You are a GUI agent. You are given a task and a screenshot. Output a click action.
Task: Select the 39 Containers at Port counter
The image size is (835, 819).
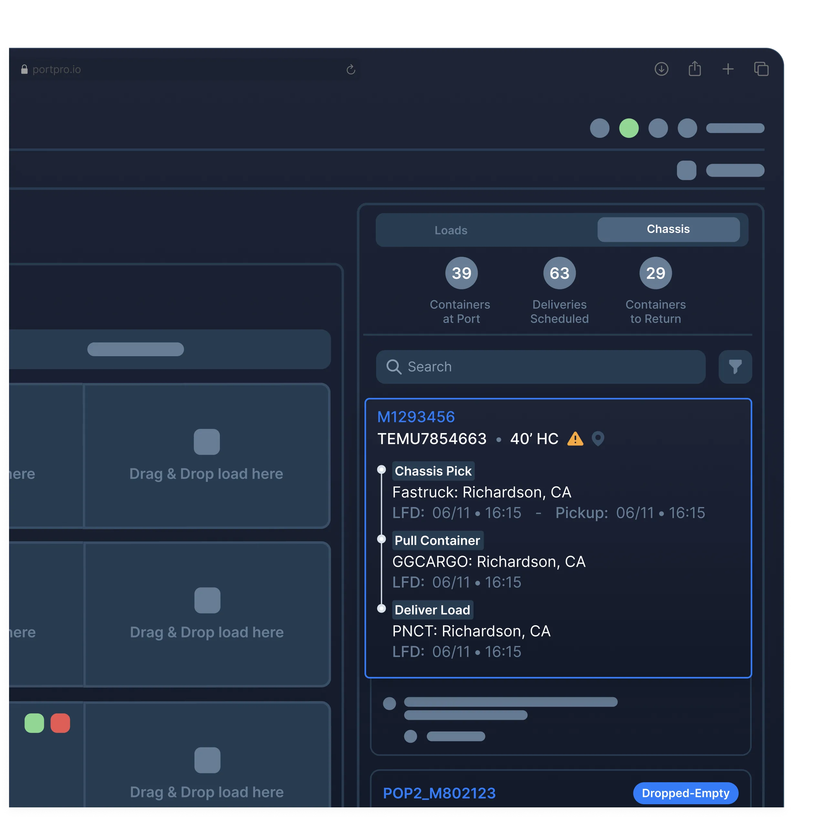[x=461, y=273]
